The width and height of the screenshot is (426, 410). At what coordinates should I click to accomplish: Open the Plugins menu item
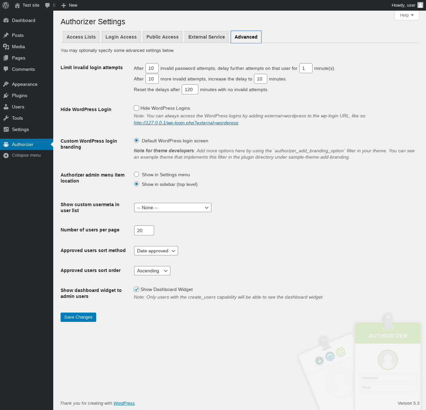click(x=27, y=95)
